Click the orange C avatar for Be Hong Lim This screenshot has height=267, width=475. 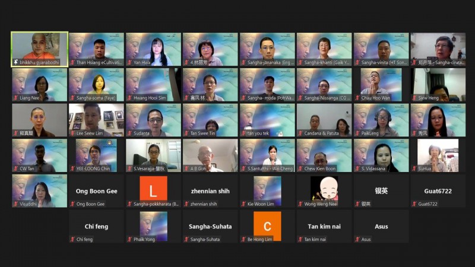[267, 225]
